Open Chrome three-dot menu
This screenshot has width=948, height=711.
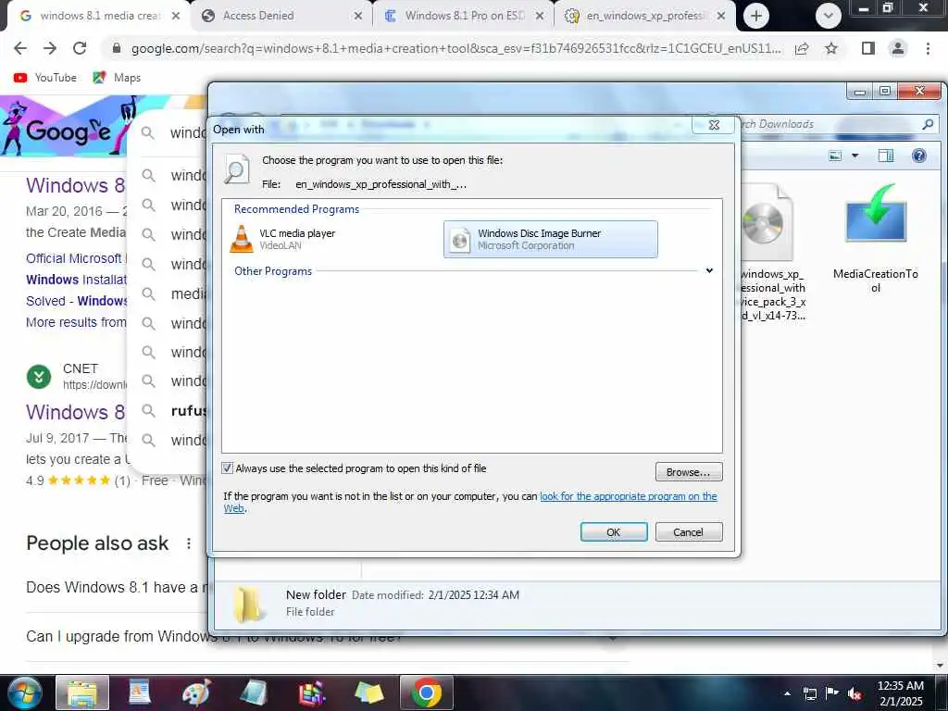click(928, 48)
